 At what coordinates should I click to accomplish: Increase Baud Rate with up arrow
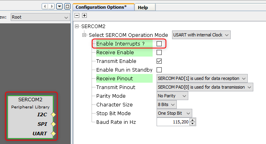point(192,120)
